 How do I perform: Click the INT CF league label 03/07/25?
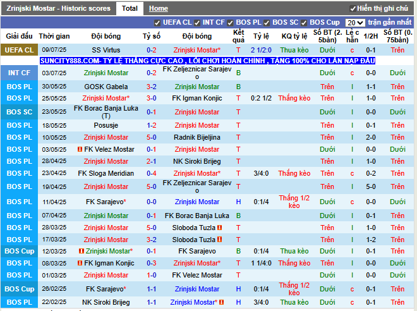(x=19, y=73)
